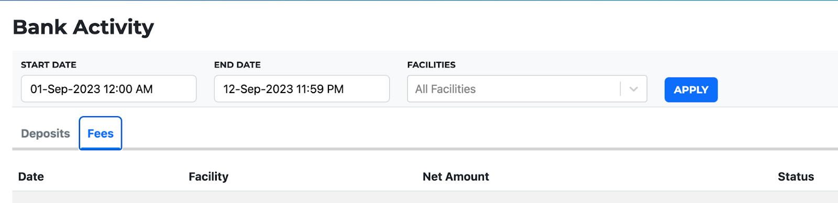
Task: Click the Status column header
Action: 796,177
